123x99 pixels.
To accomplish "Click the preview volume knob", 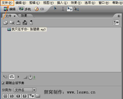I will click(30, 77).
